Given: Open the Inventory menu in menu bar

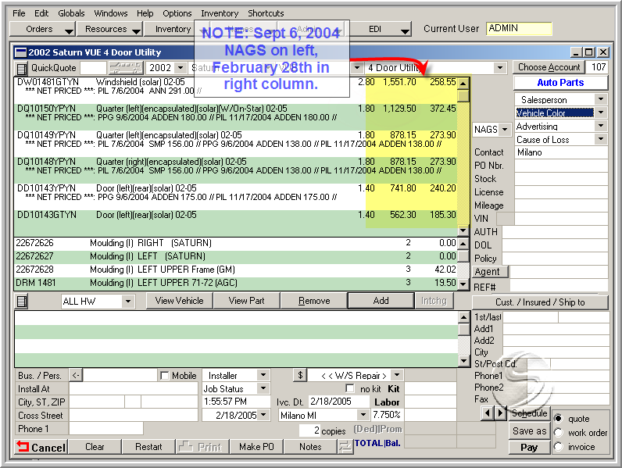Looking at the screenshot, I should click(220, 13).
